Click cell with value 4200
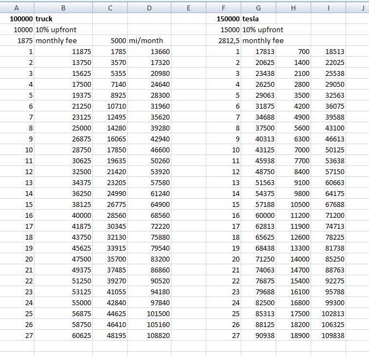The image size is (369, 356). (x=293, y=106)
